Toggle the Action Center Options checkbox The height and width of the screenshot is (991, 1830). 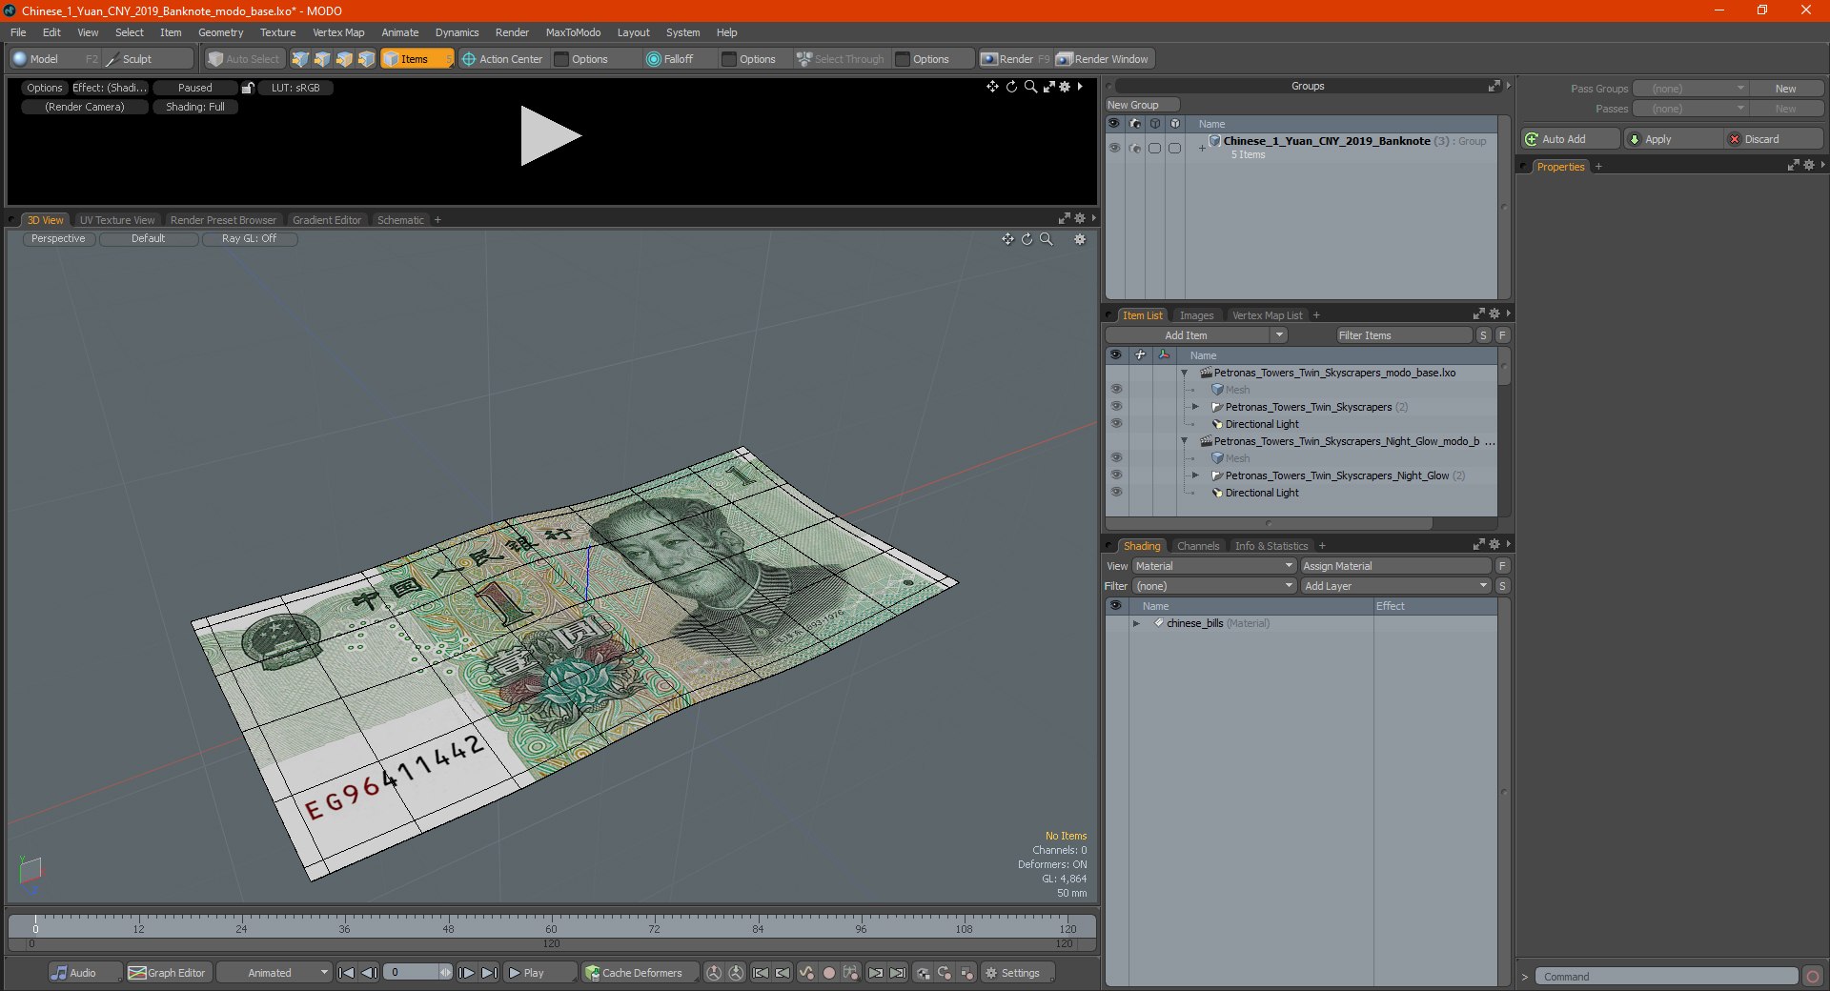point(561,59)
